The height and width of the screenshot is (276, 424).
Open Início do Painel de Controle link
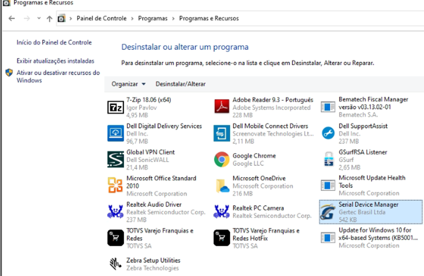(54, 43)
